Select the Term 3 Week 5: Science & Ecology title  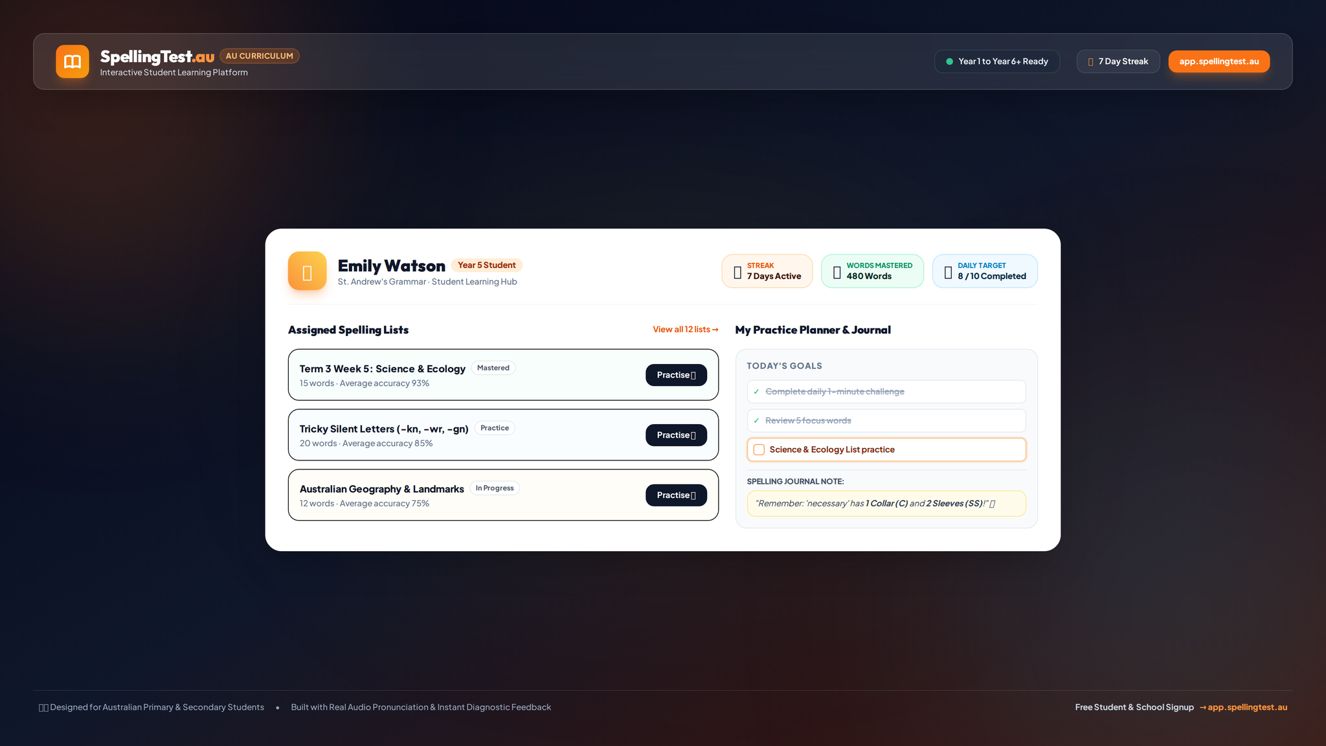(x=383, y=368)
